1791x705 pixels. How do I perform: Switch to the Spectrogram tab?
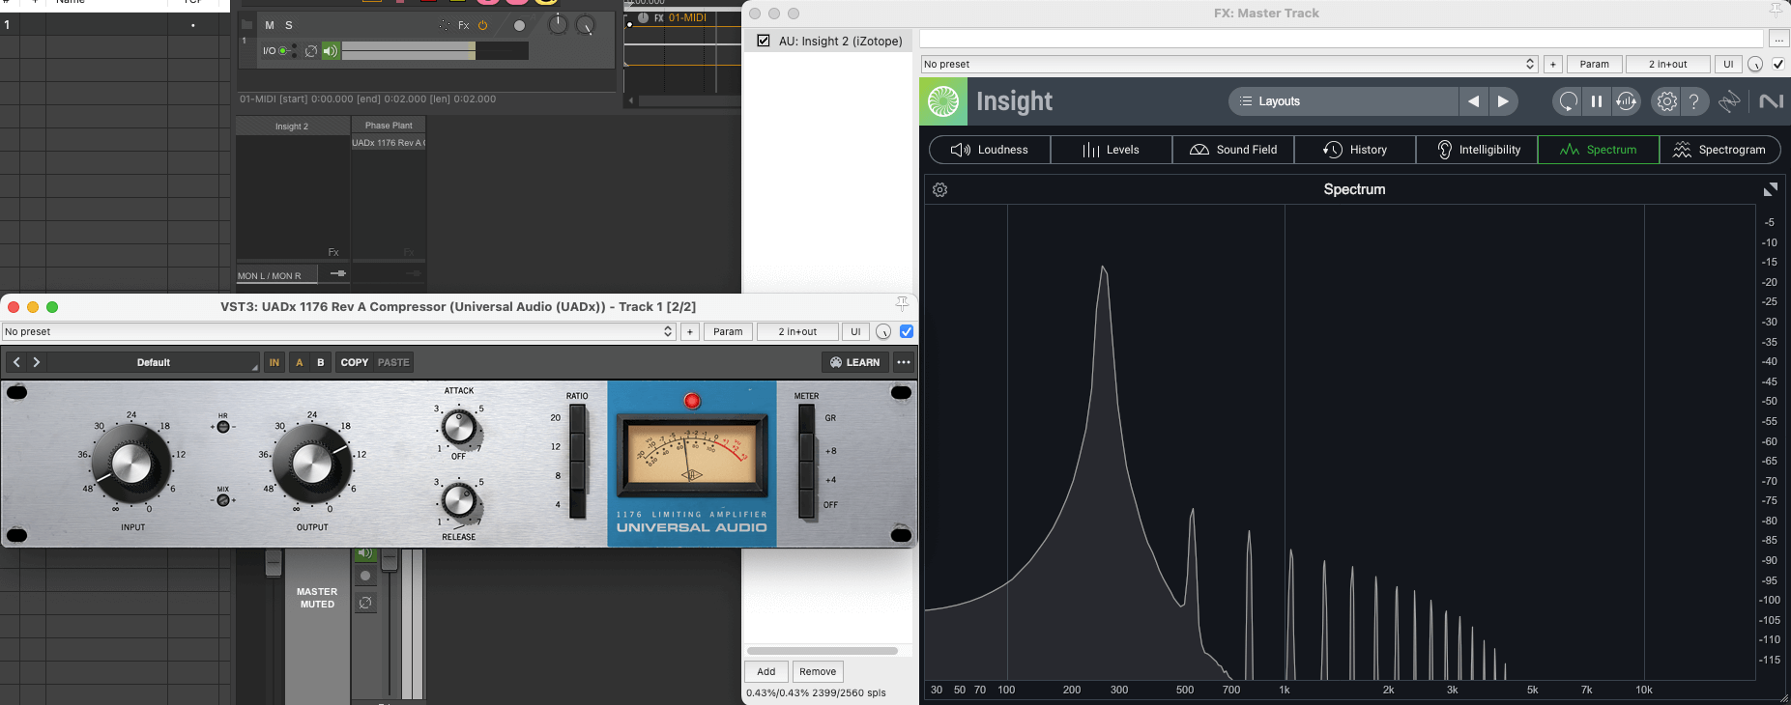[1719, 150]
